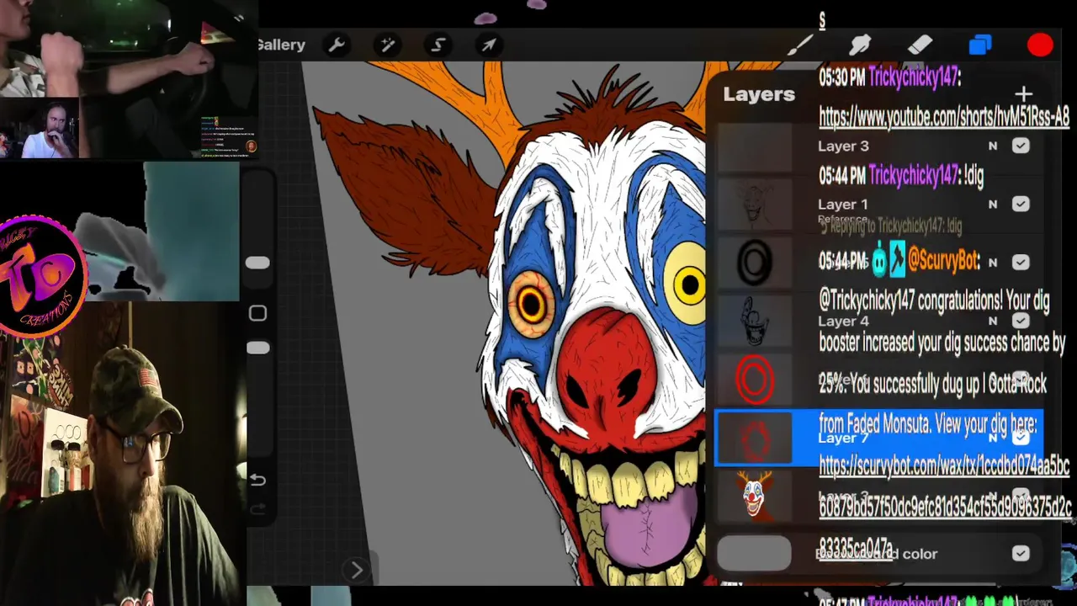Uncheck the Background color visibility checkbox
Screen dimensions: 1077x606
click(1021, 554)
